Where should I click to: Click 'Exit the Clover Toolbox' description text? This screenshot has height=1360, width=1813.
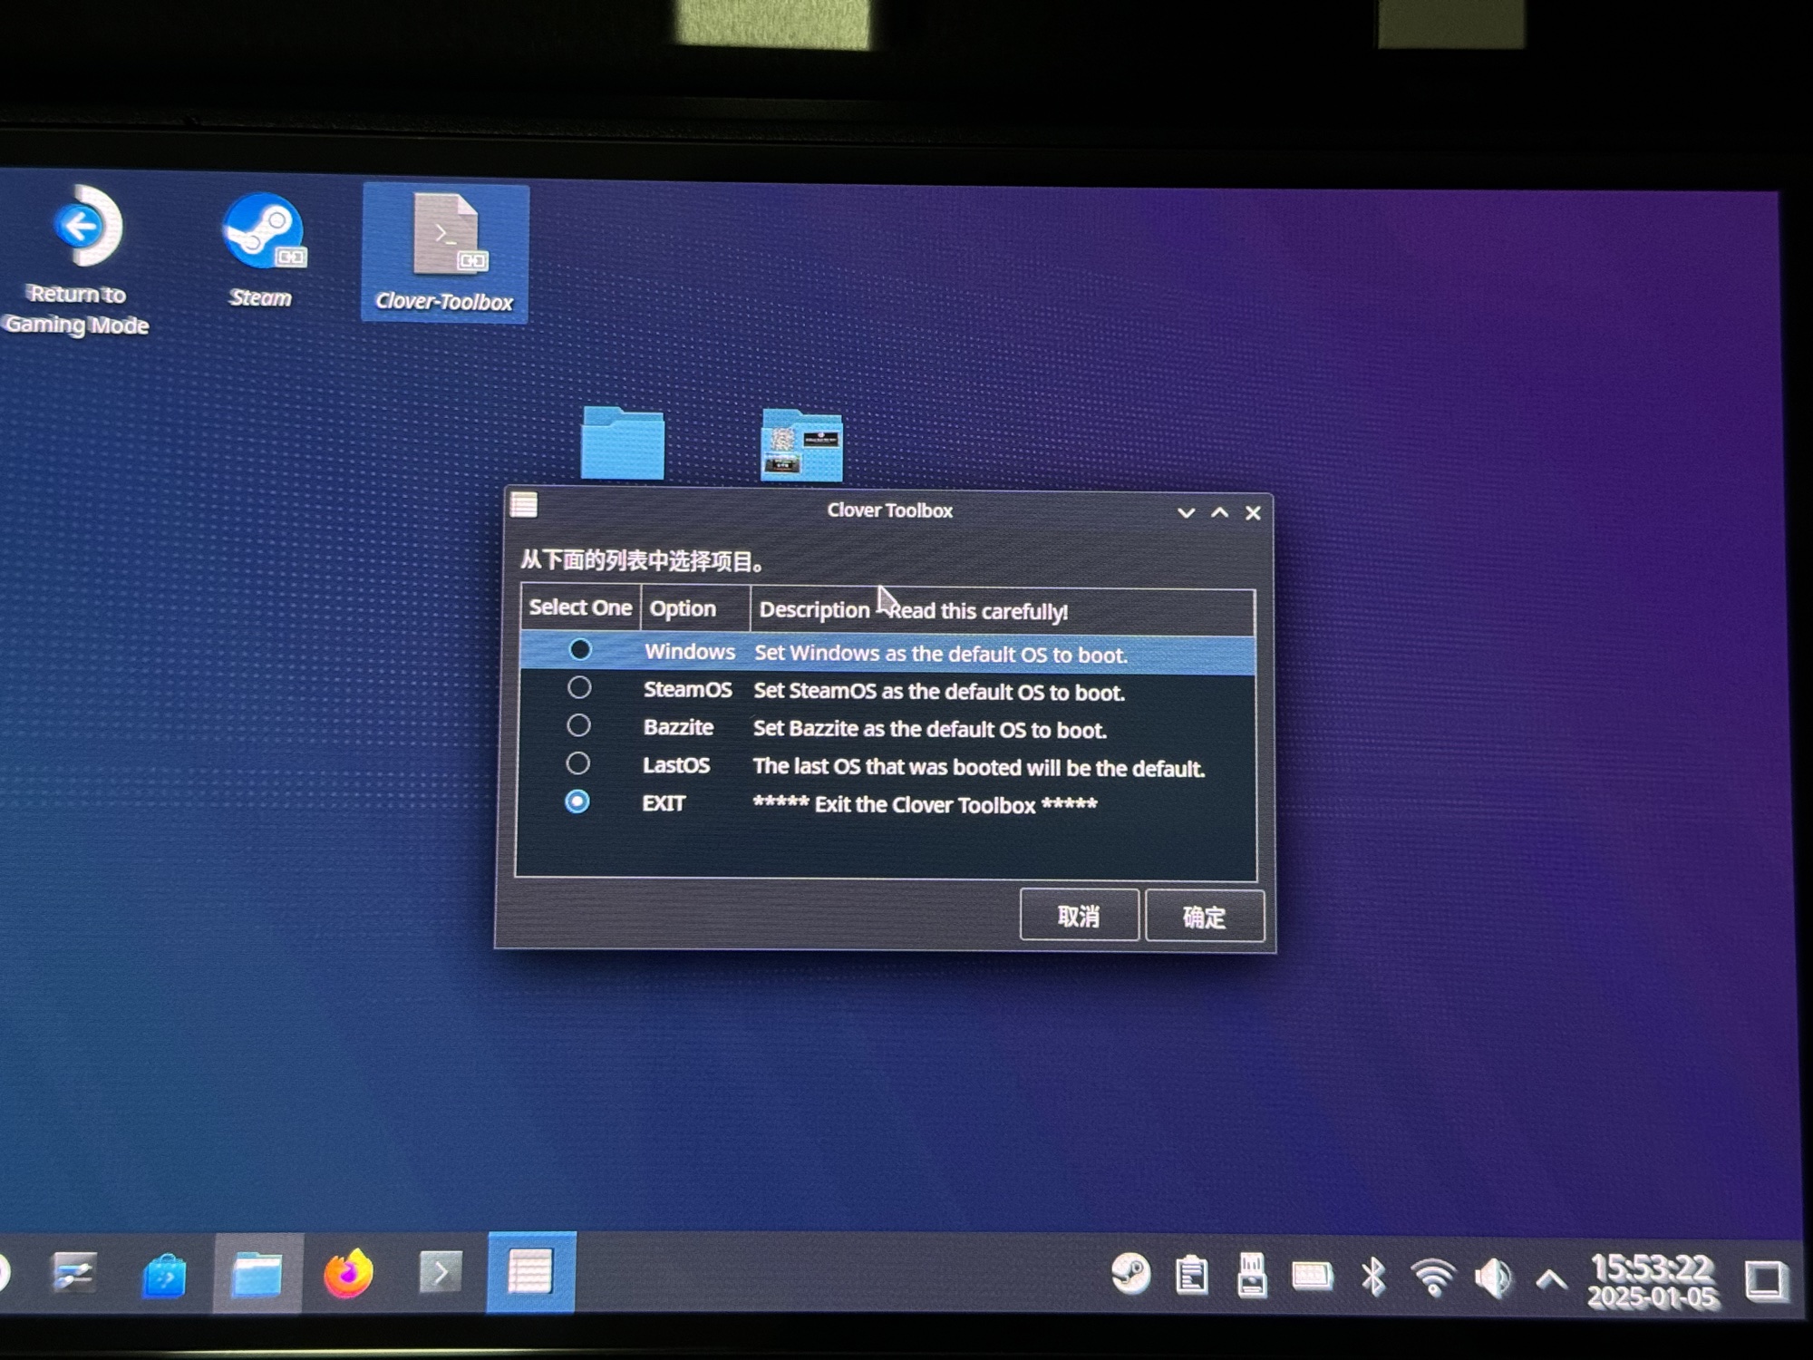tap(925, 804)
